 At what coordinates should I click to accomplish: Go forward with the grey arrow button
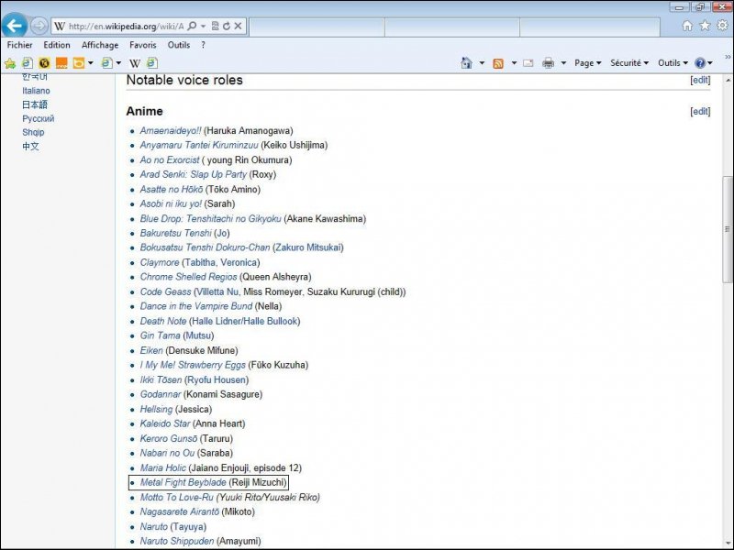[x=39, y=26]
